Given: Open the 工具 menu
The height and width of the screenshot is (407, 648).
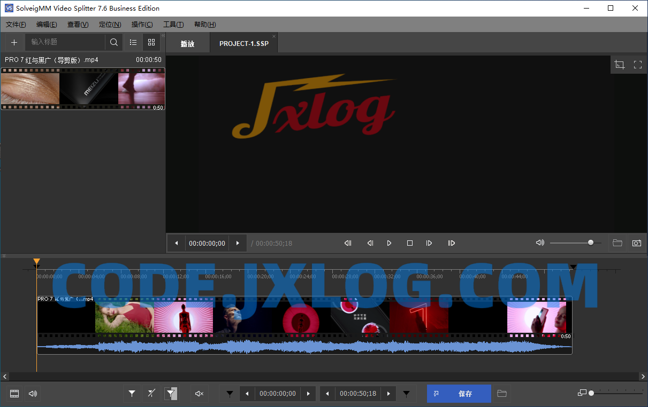Looking at the screenshot, I should [173, 24].
